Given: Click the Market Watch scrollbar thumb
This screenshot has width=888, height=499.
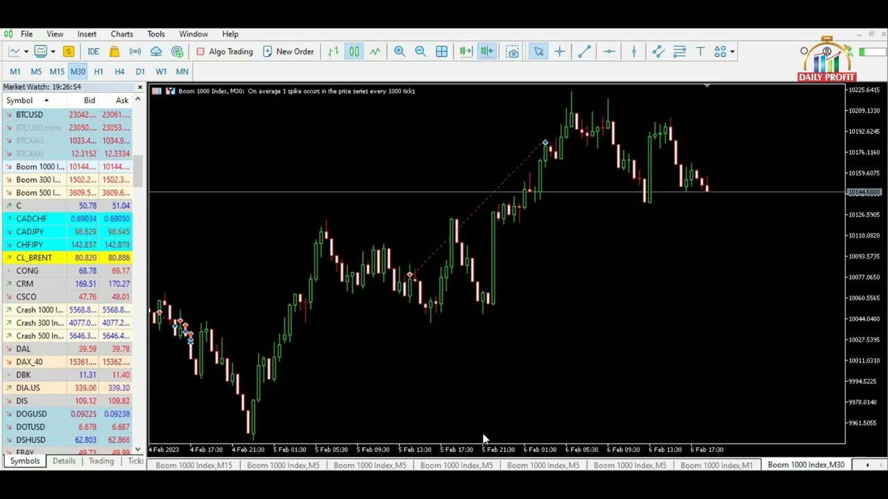Looking at the screenshot, I should point(138,171).
